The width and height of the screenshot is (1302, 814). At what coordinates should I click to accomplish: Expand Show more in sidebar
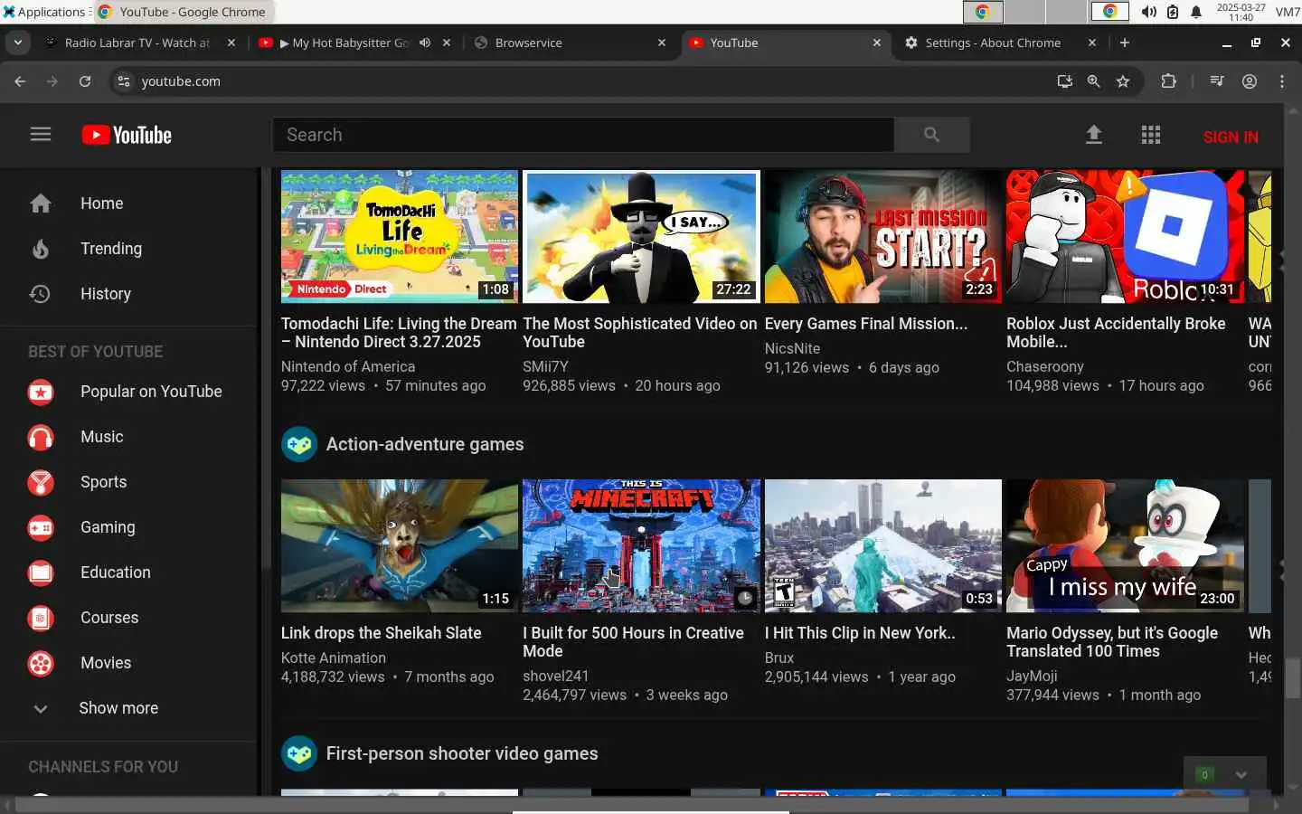pos(118,708)
